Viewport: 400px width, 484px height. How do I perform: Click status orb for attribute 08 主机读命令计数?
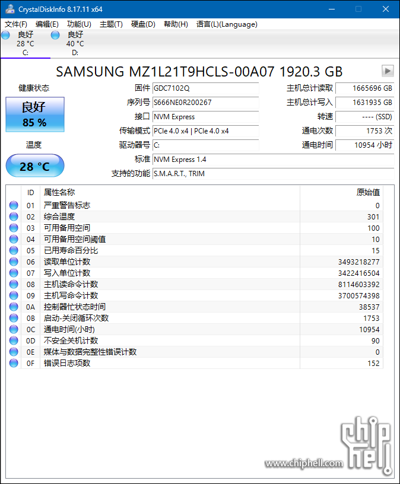tap(14, 284)
